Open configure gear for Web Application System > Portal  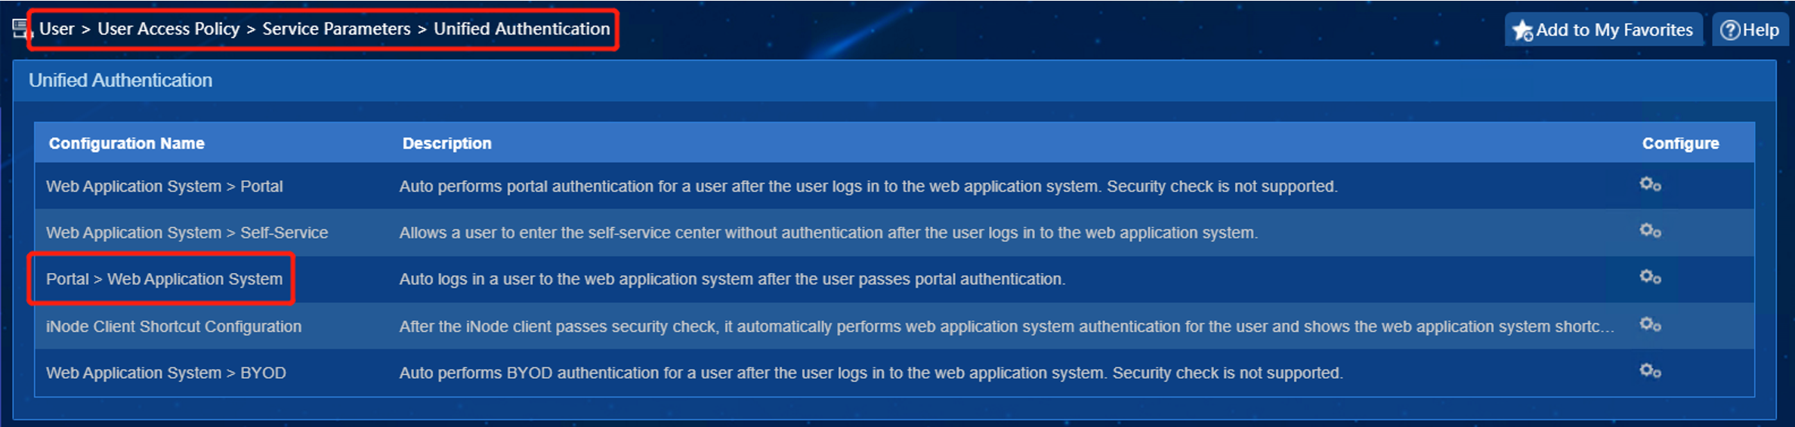[x=1650, y=185]
